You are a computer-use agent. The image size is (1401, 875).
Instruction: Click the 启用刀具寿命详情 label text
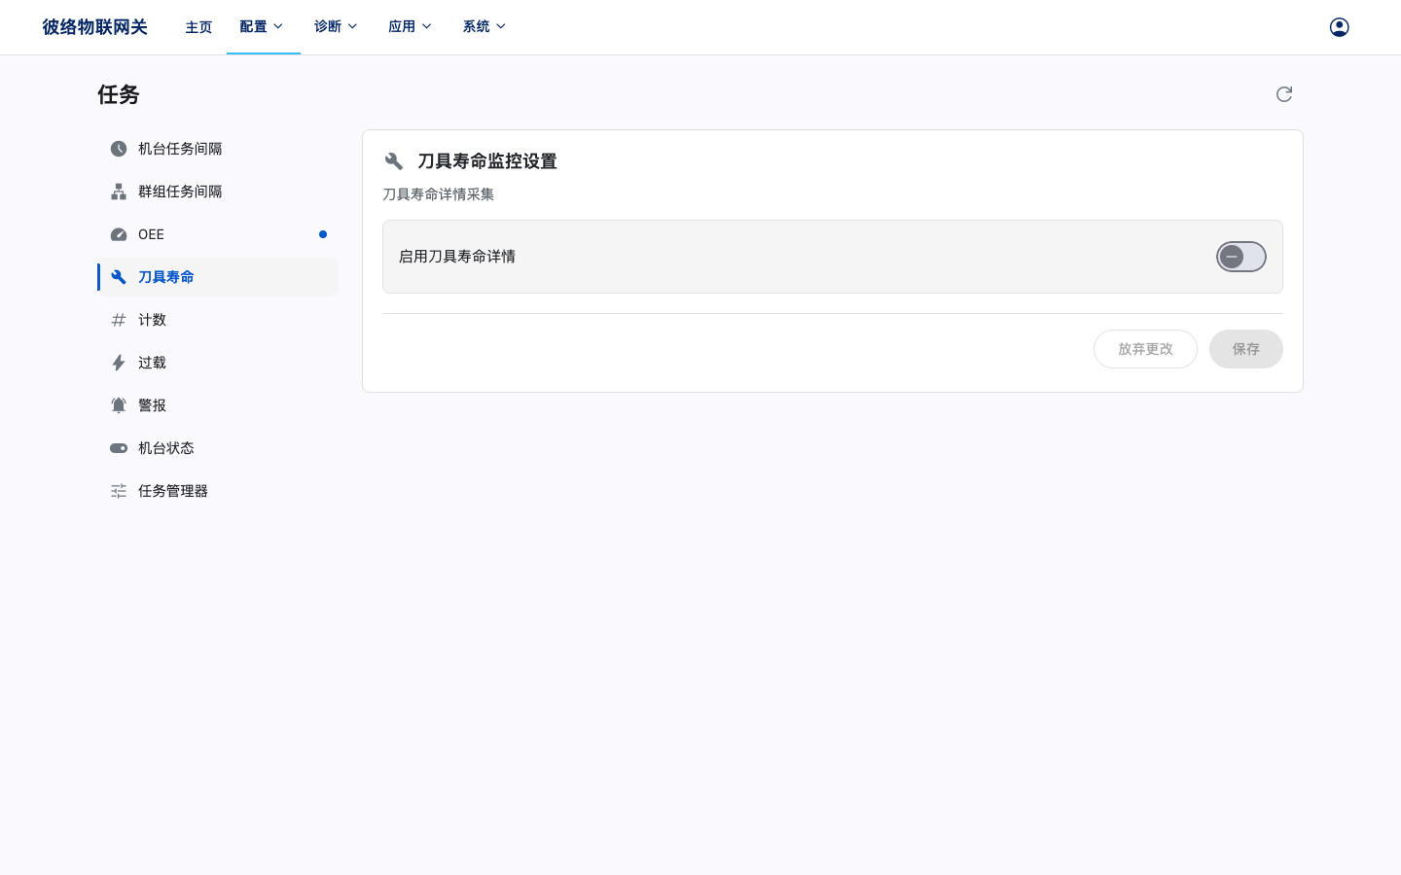click(457, 257)
